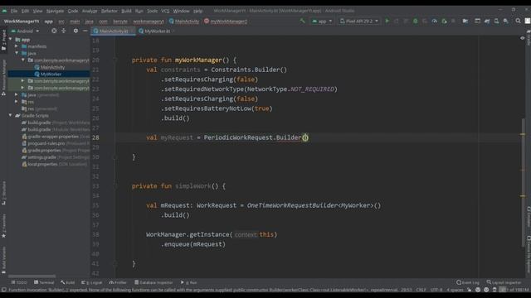This screenshot has width=531, height=298.
Task: Open Project panel settings gear
Action: pos(76,31)
